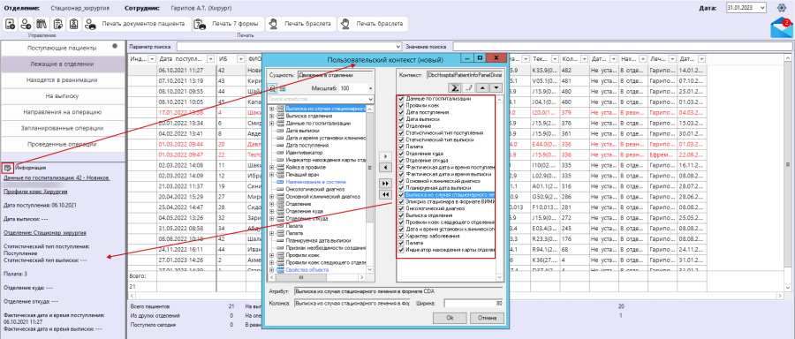The image size is (795, 339).
Task: Click the clipboard-with-pencil icon in Управление toolbar
Action: 57,24
